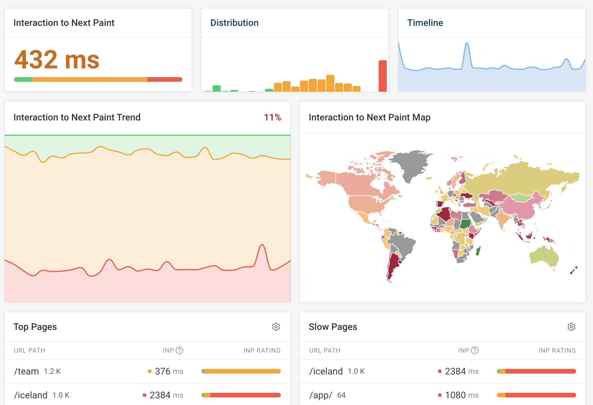
Task: Sort by INP RATING in Slow Pages
Action: pos(557,350)
